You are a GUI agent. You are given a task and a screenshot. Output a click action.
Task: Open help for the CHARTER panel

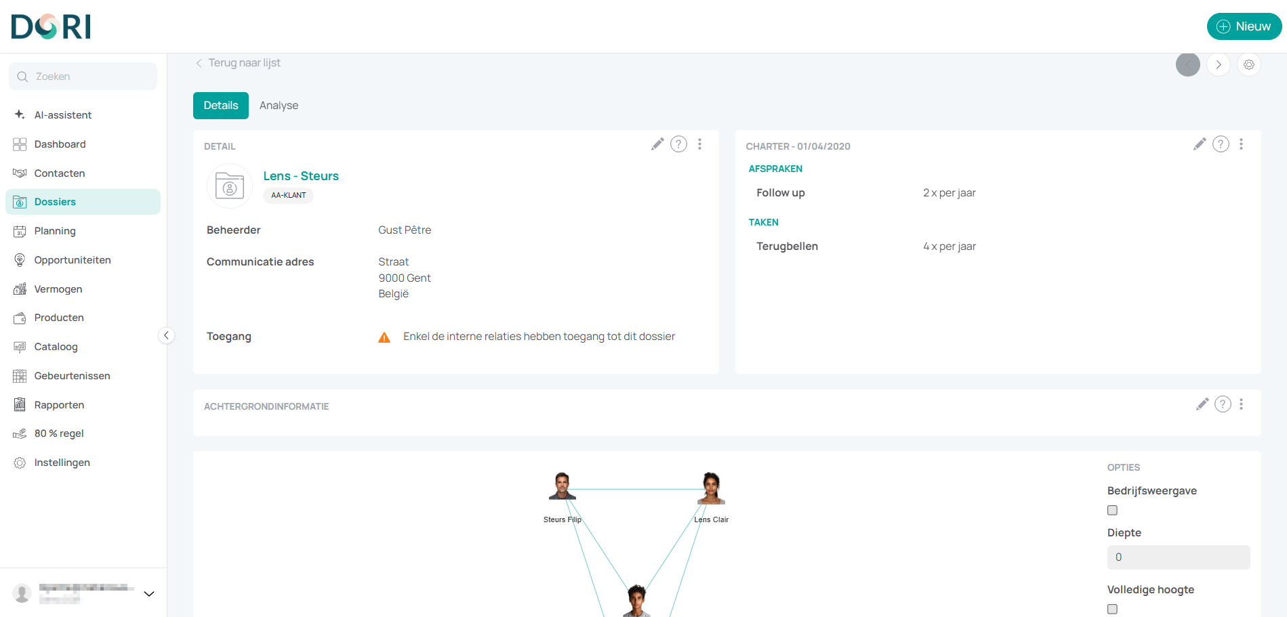[x=1221, y=144]
